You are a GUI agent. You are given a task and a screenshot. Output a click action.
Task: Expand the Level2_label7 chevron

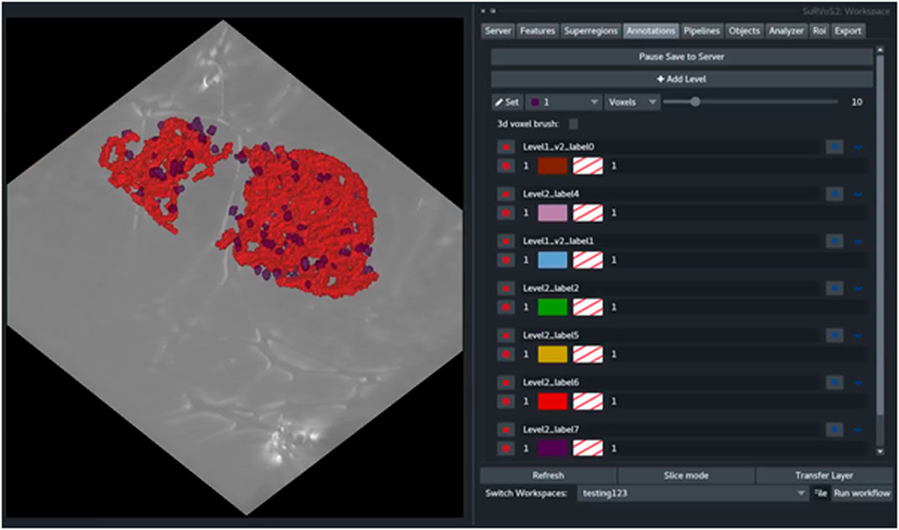(x=858, y=429)
